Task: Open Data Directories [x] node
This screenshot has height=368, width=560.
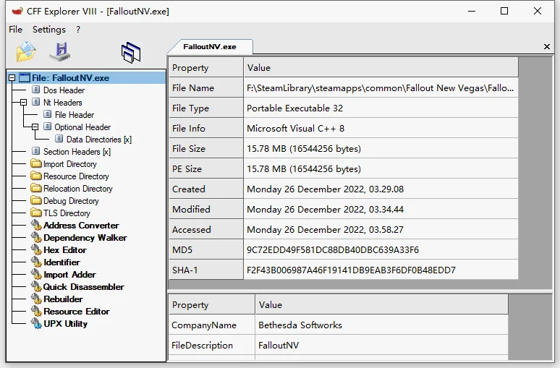Action: pyautogui.click(x=99, y=140)
